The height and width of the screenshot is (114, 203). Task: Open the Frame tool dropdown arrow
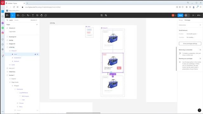point(20,16)
